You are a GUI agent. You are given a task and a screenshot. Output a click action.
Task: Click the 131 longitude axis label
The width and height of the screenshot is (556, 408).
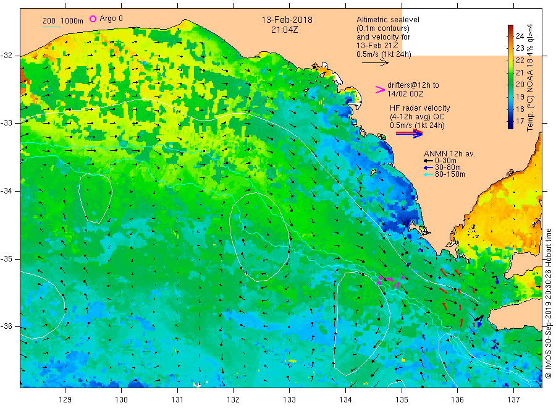pos(177,400)
